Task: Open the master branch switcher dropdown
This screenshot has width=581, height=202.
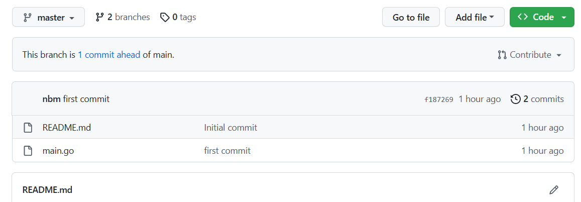Action: pyautogui.click(x=49, y=18)
